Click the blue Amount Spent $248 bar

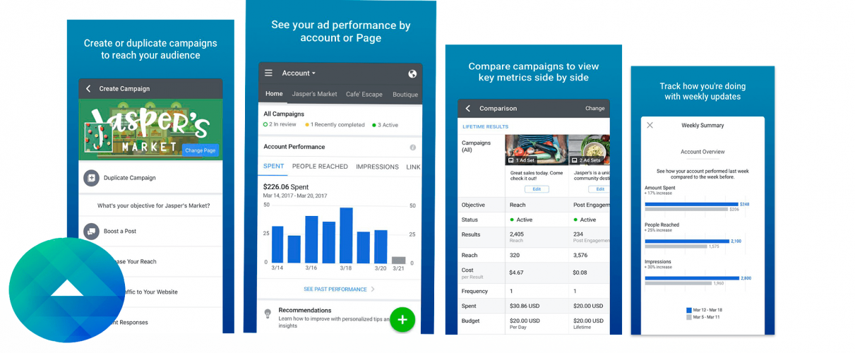[x=692, y=204]
